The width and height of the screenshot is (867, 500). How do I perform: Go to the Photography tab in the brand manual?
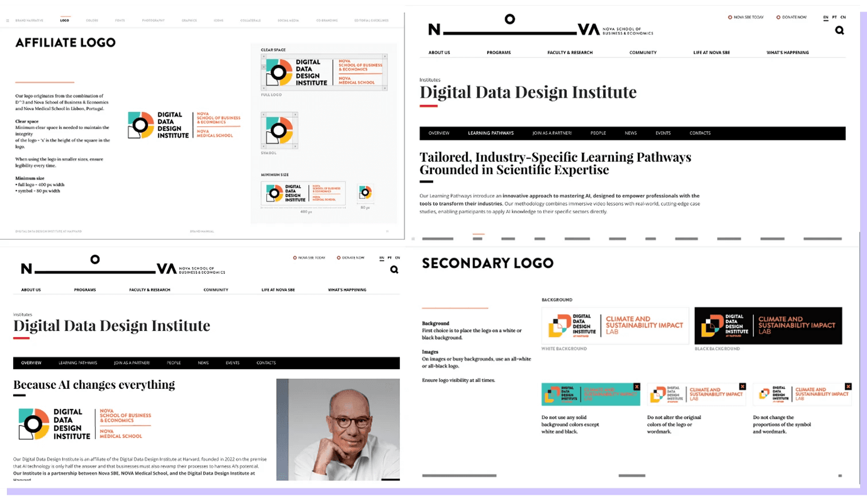coord(153,21)
